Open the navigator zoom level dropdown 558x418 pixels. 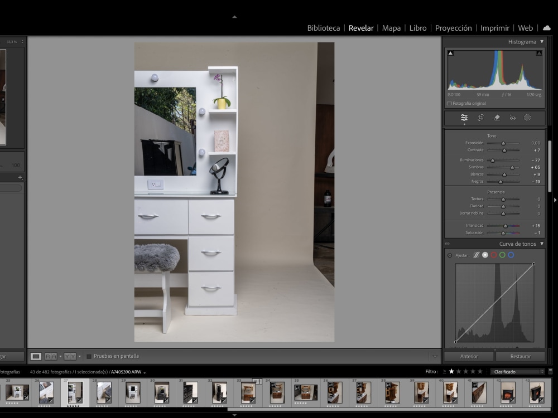pyautogui.click(x=22, y=42)
